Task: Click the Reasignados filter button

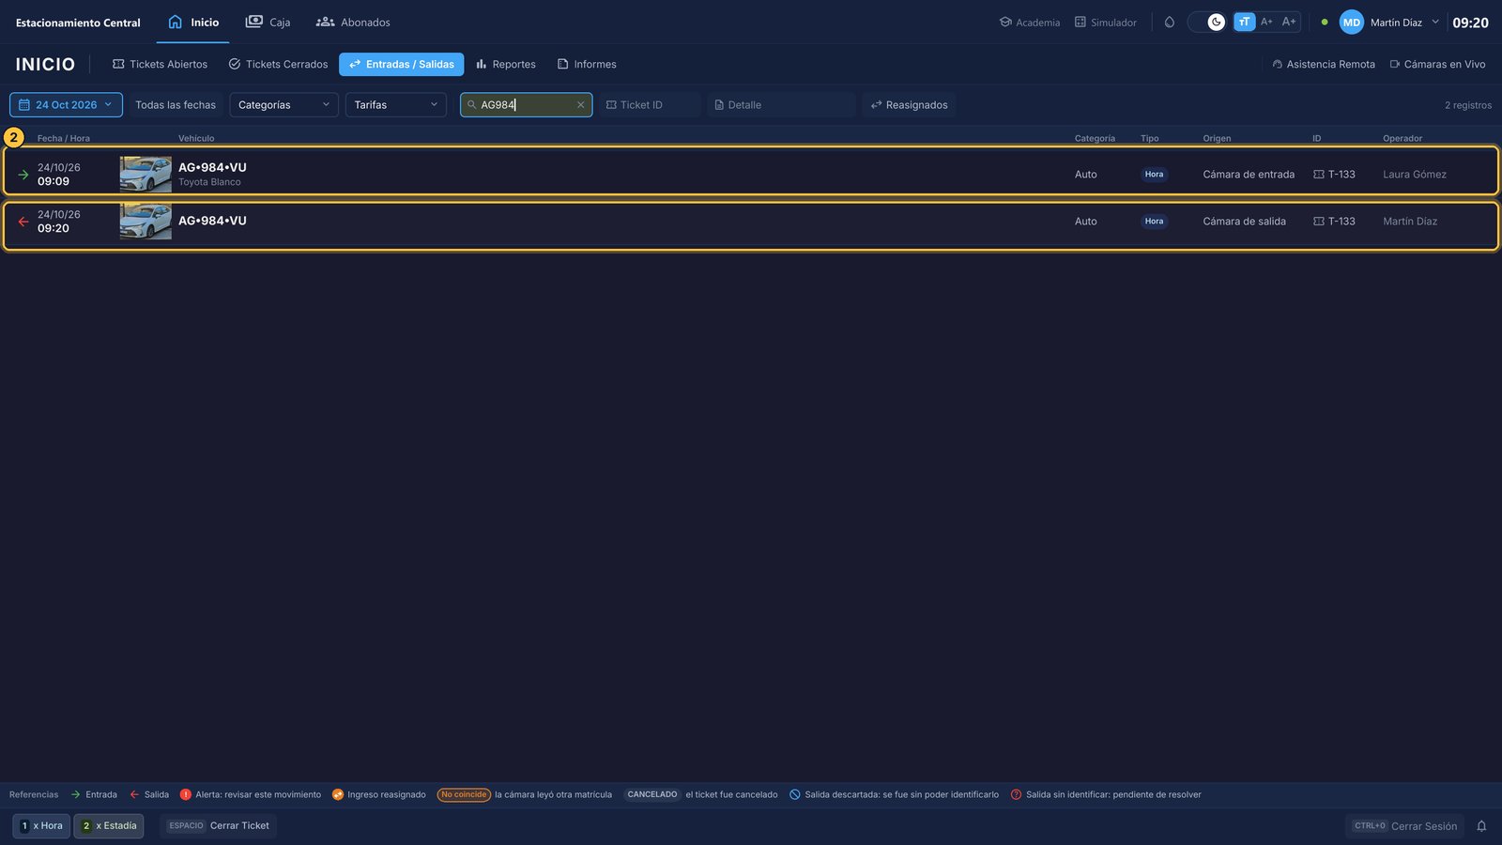Action: click(x=909, y=105)
